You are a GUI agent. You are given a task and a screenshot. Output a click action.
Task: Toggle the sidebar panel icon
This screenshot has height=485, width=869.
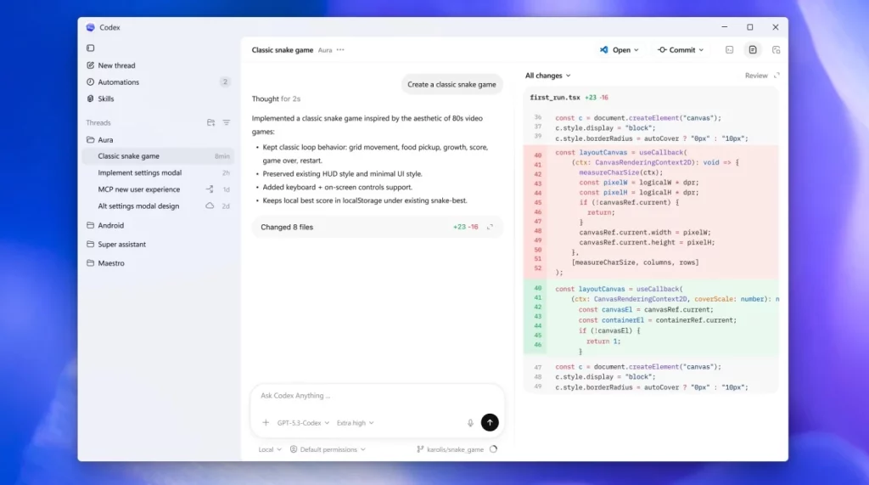tap(91, 48)
